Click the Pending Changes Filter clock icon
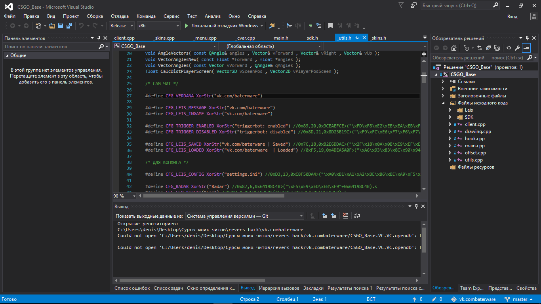Image resolution: width=541 pixels, height=304 pixels. point(467,48)
